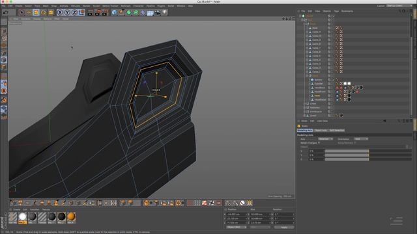This screenshot has width=417, height=234.
Task: Collapse the null group above Sphere
Action: pyautogui.click(x=307, y=75)
